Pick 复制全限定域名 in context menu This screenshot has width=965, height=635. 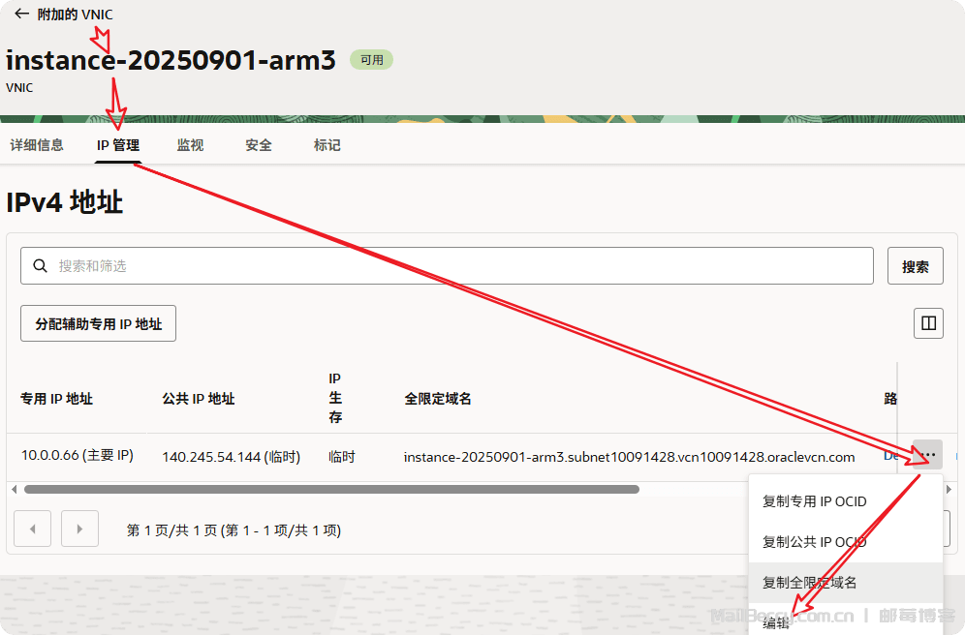pyautogui.click(x=810, y=583)
